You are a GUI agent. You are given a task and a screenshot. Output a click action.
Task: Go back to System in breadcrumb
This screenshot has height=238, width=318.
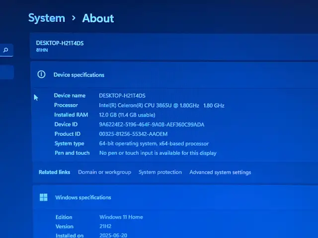click(x=47, y=18)
